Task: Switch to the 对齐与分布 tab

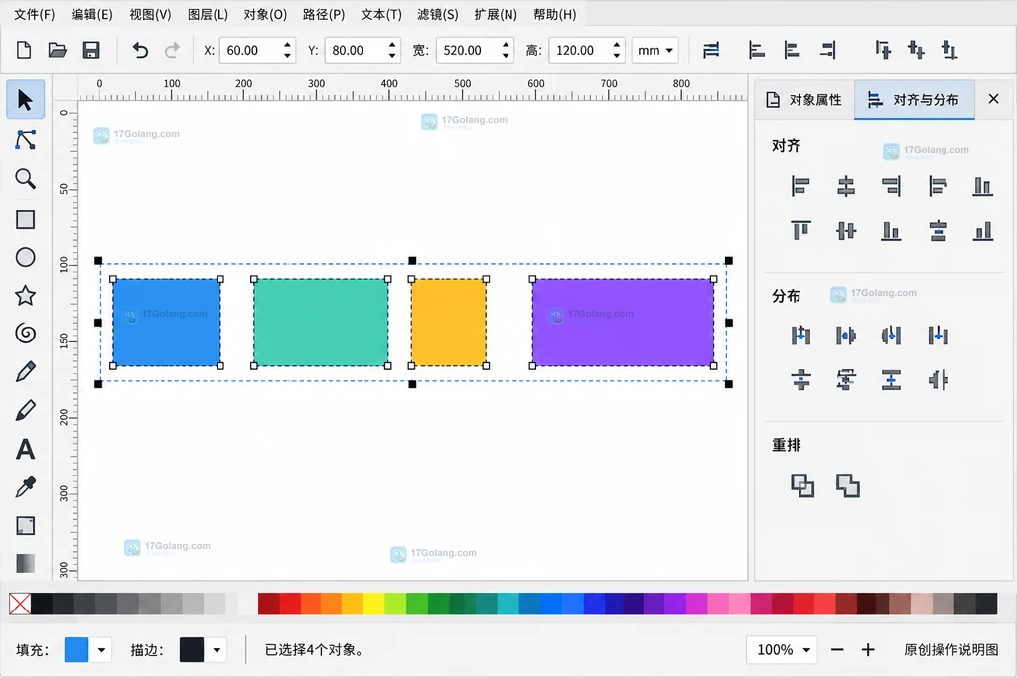Action: coord(915,100)
